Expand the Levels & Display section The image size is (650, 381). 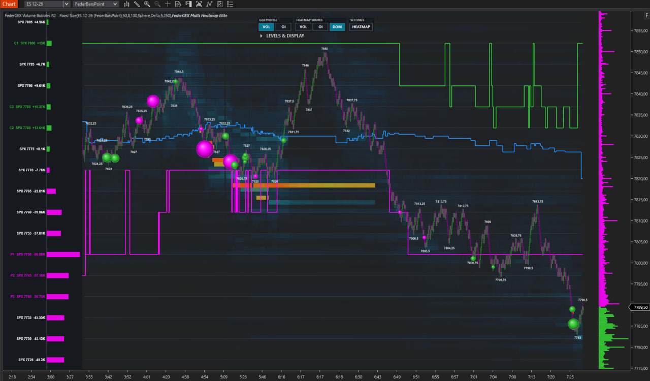282,36
